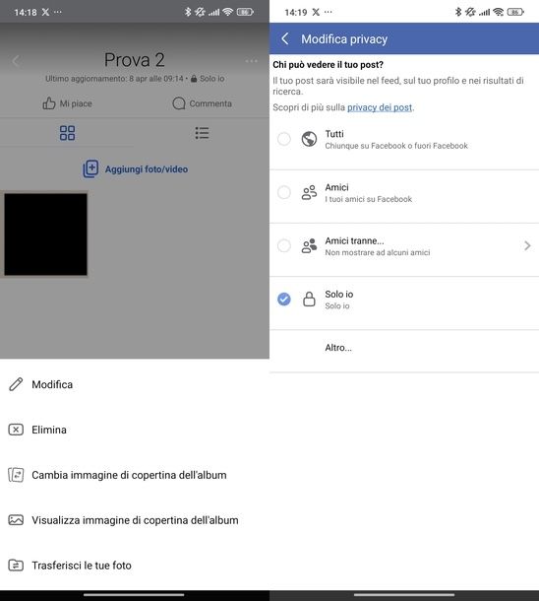539x601 pixels.
Task: Expand Amici tranne with the chevron
Action: tap(527, 245)
